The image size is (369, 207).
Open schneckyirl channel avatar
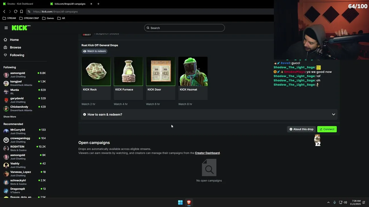(x=6, y=182)
